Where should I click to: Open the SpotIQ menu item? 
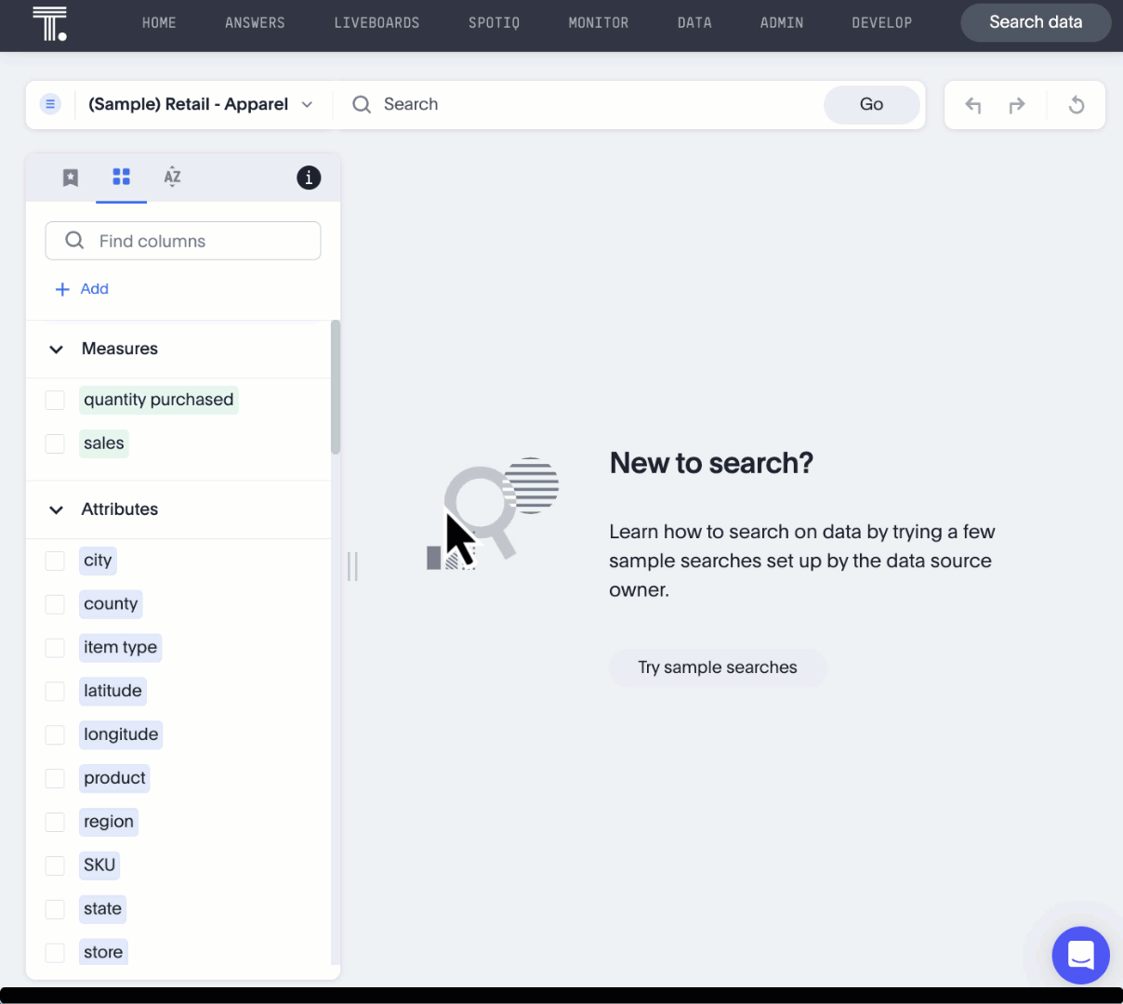[494, 22]
